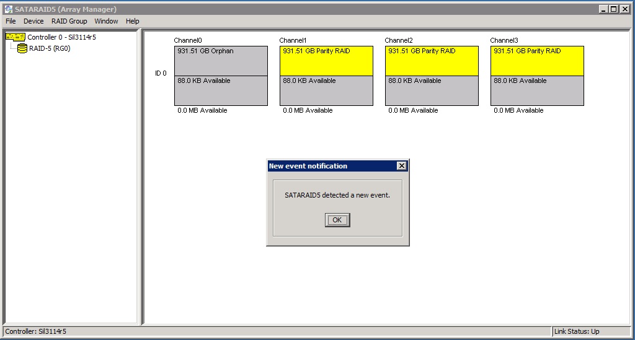Open the RAID Group menu
This screenshot has width=635, height=340.
tap(69, 21)
